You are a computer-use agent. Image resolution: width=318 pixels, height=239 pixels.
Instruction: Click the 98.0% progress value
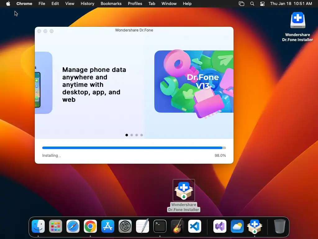220,156
